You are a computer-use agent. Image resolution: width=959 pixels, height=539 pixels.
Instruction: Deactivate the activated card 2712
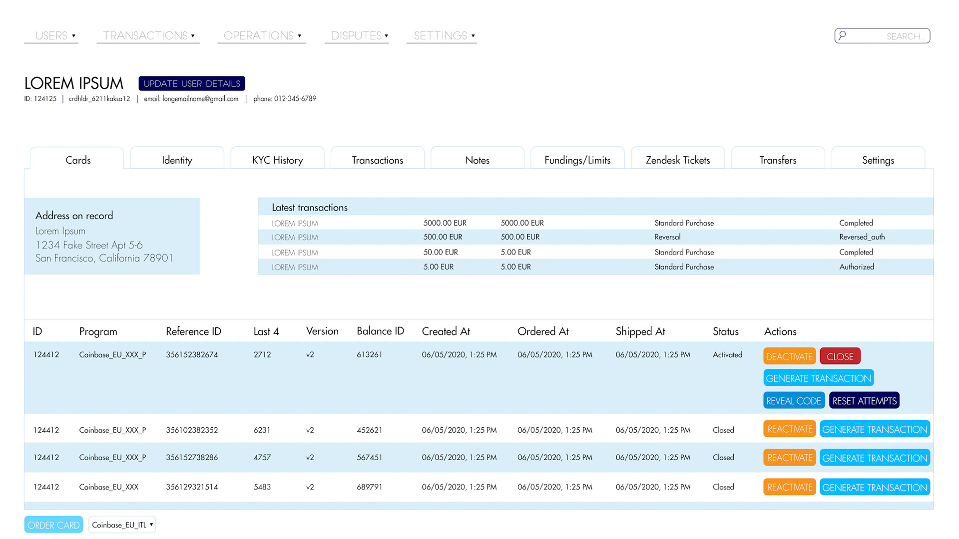point(789,356)
